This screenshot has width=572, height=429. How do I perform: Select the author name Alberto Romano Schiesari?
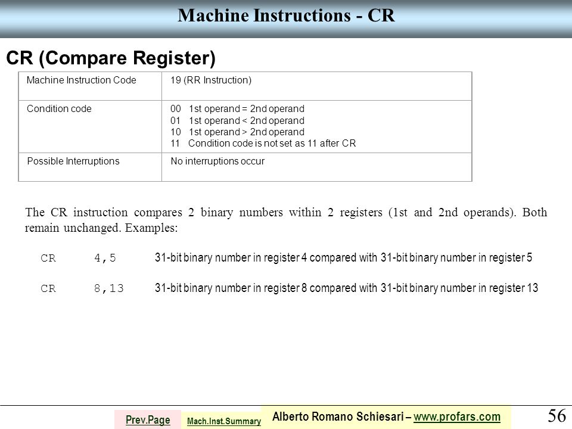pos(338,416)
